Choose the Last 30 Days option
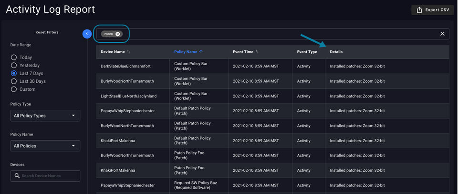 point(14,81)
